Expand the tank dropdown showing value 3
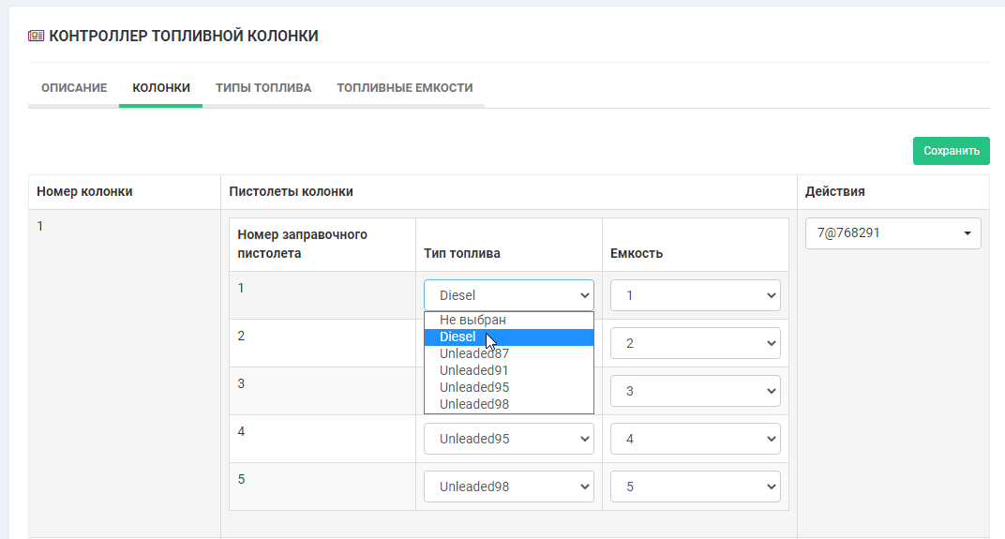The image size is (1005, 539). 695,391
